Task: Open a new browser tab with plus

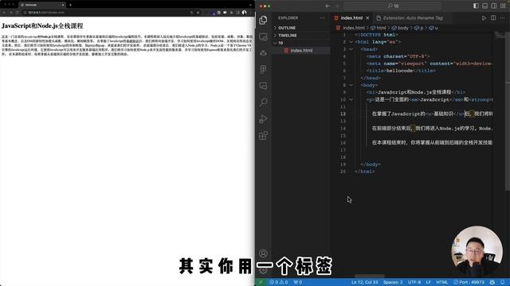Action: click(70, 5)
